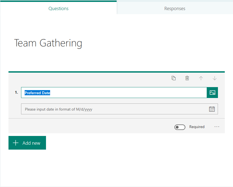The image size is (233, 187).
Task: Click the Required label text
Action: 197,127
